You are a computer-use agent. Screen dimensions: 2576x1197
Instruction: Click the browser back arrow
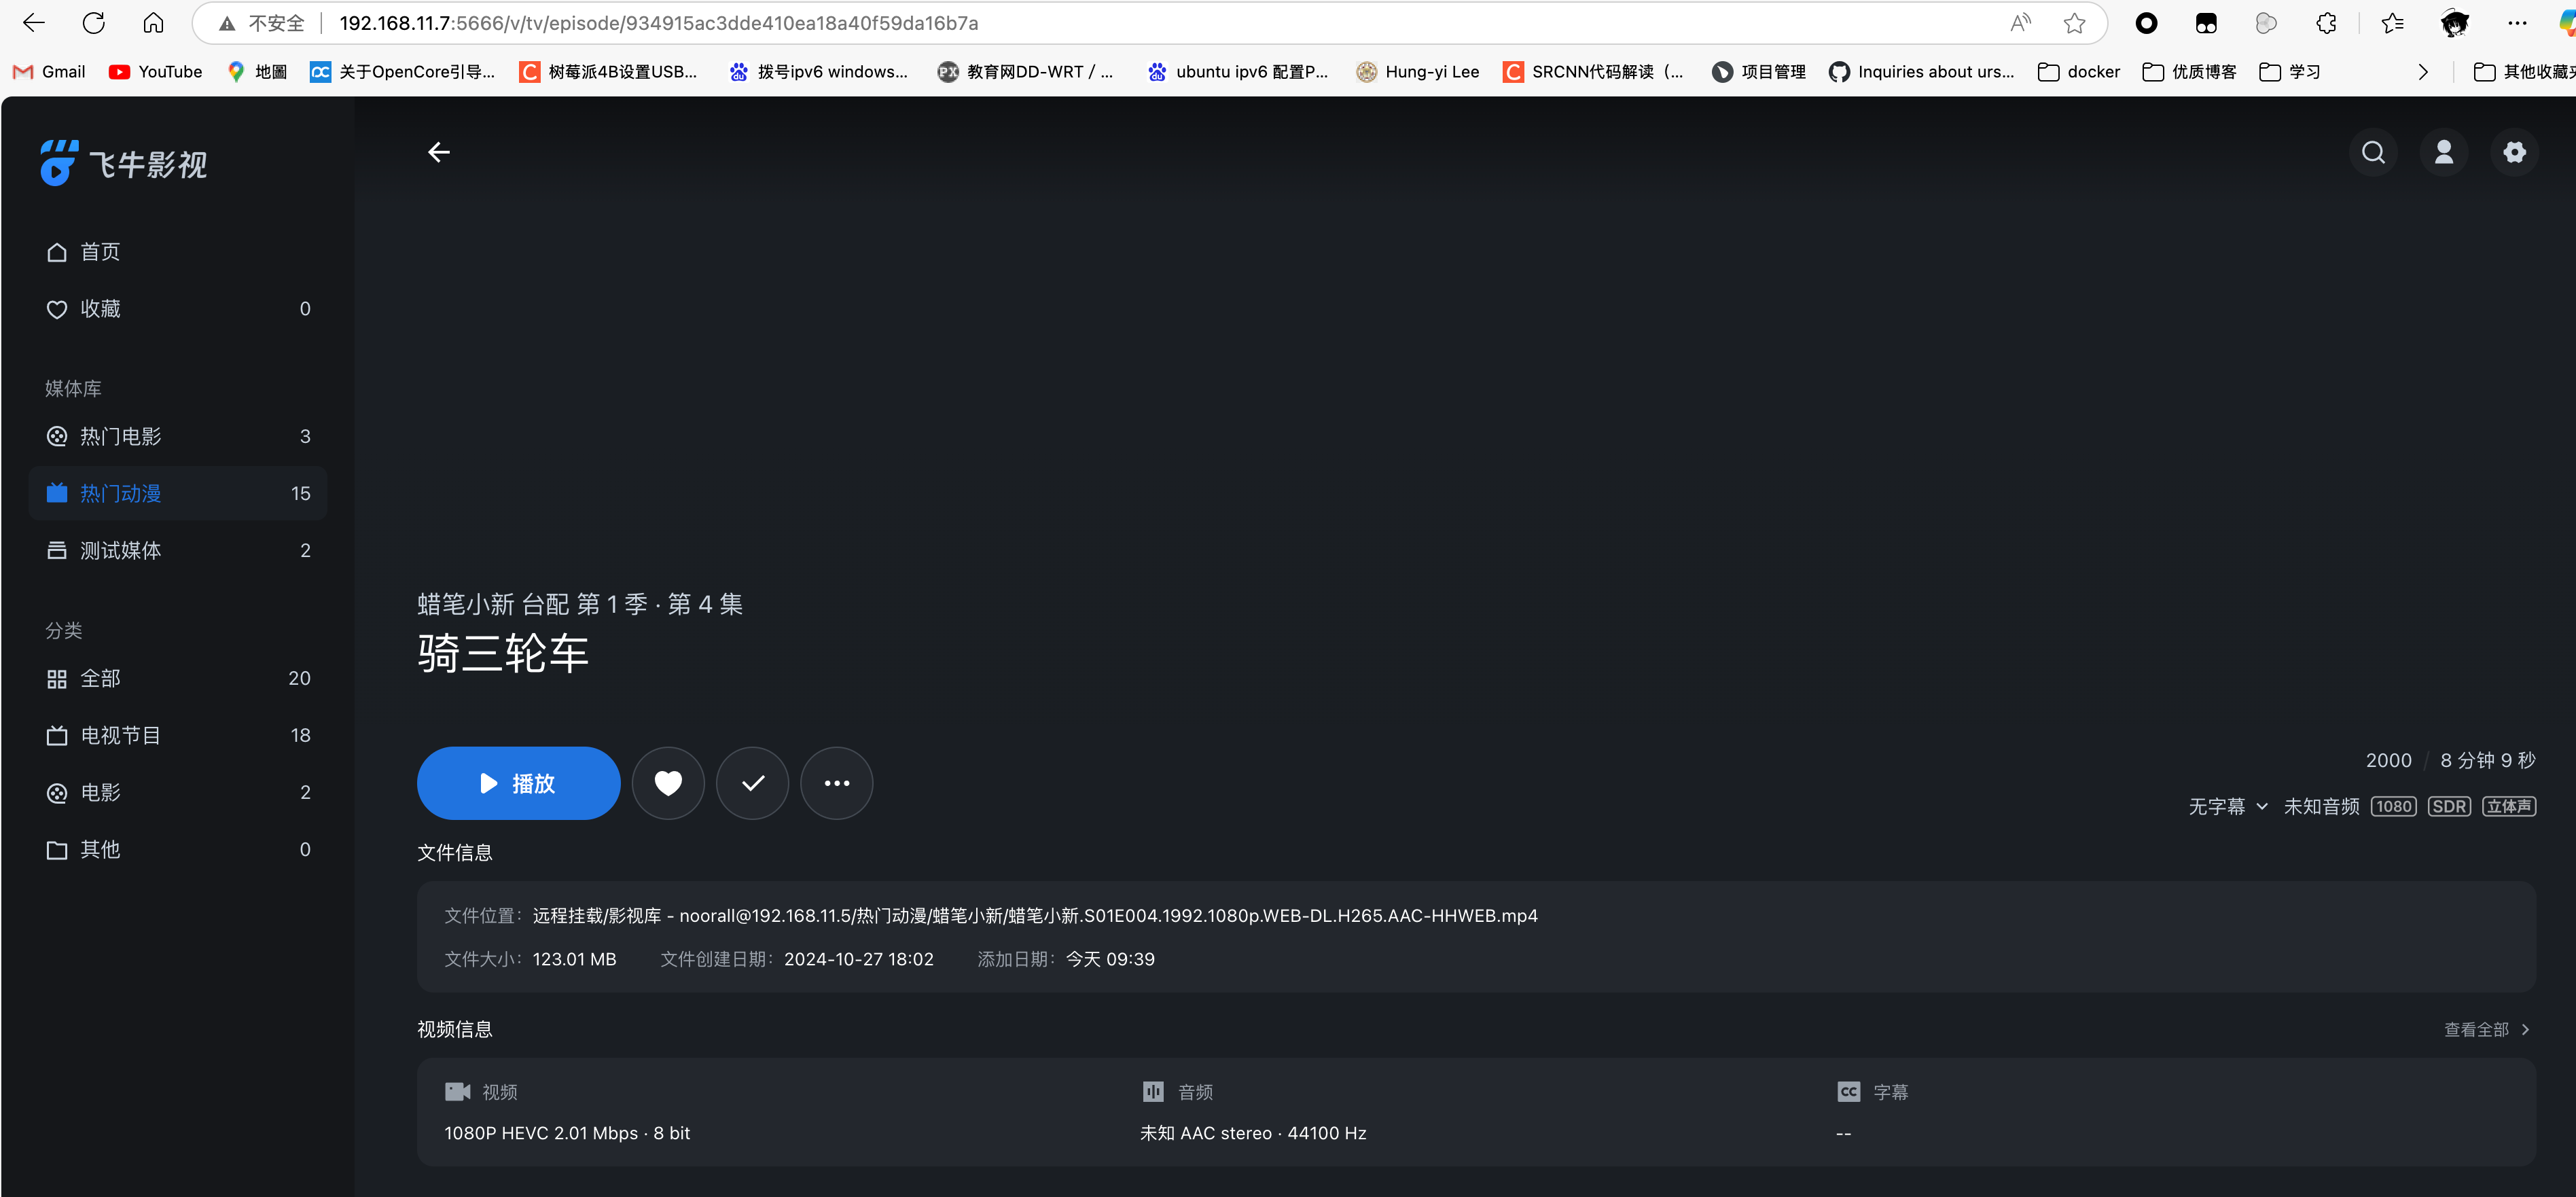(34, 23)
